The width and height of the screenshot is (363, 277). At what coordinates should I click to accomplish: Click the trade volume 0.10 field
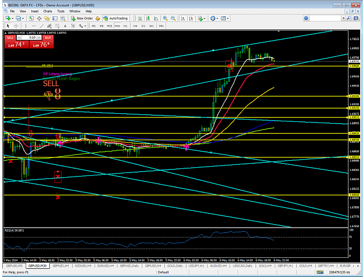pos(29,38)
